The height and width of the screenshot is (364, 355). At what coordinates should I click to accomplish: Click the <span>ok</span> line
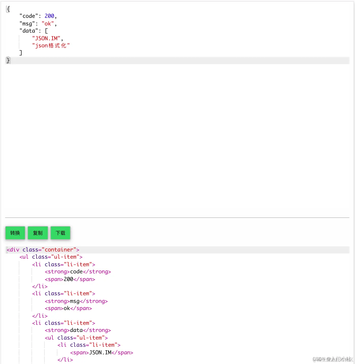click(69, 308)
